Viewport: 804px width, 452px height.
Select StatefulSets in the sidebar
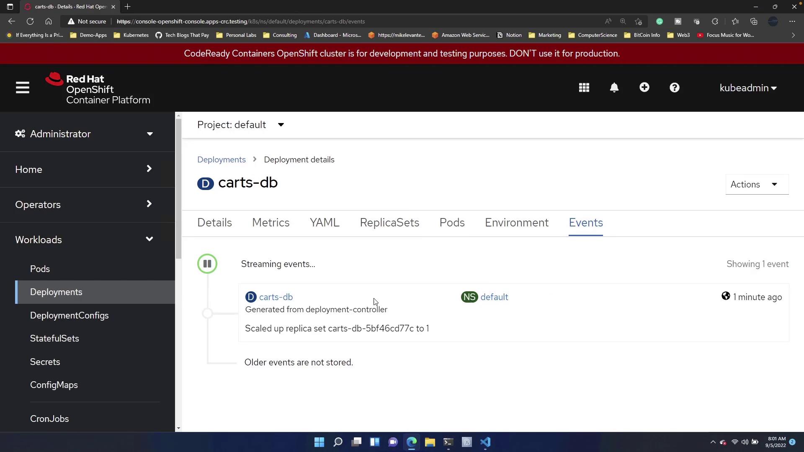pyautogui.click(x=54, y=339)
